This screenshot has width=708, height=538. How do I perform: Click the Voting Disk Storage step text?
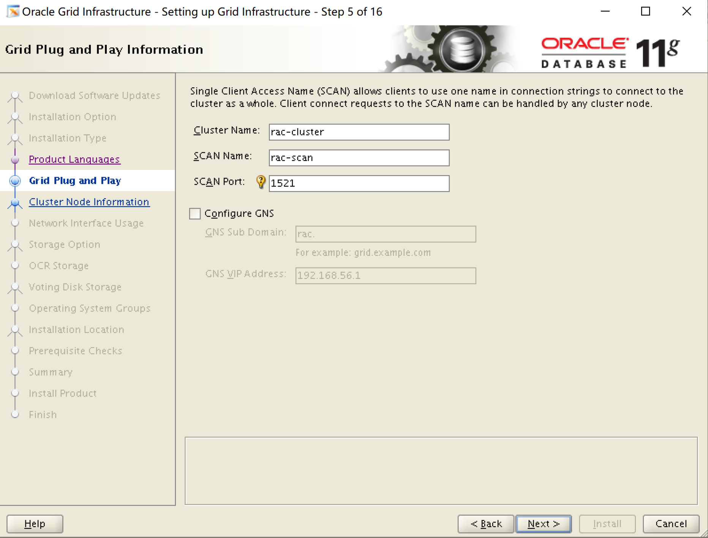click(x=75, y=287)
